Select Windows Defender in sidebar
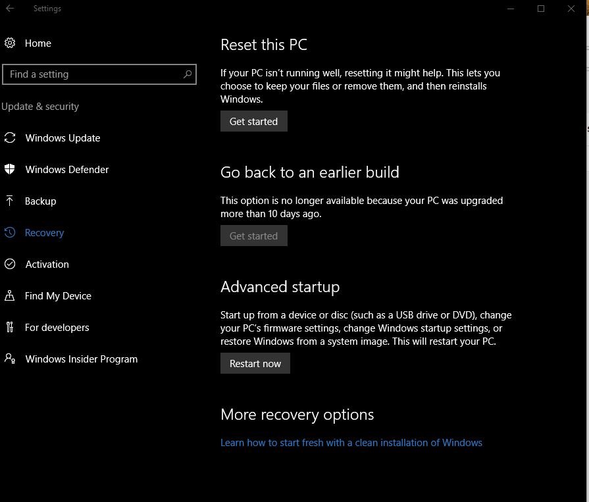Image resolution: width=589 pixels, height=502 pixels. [66, 170]
